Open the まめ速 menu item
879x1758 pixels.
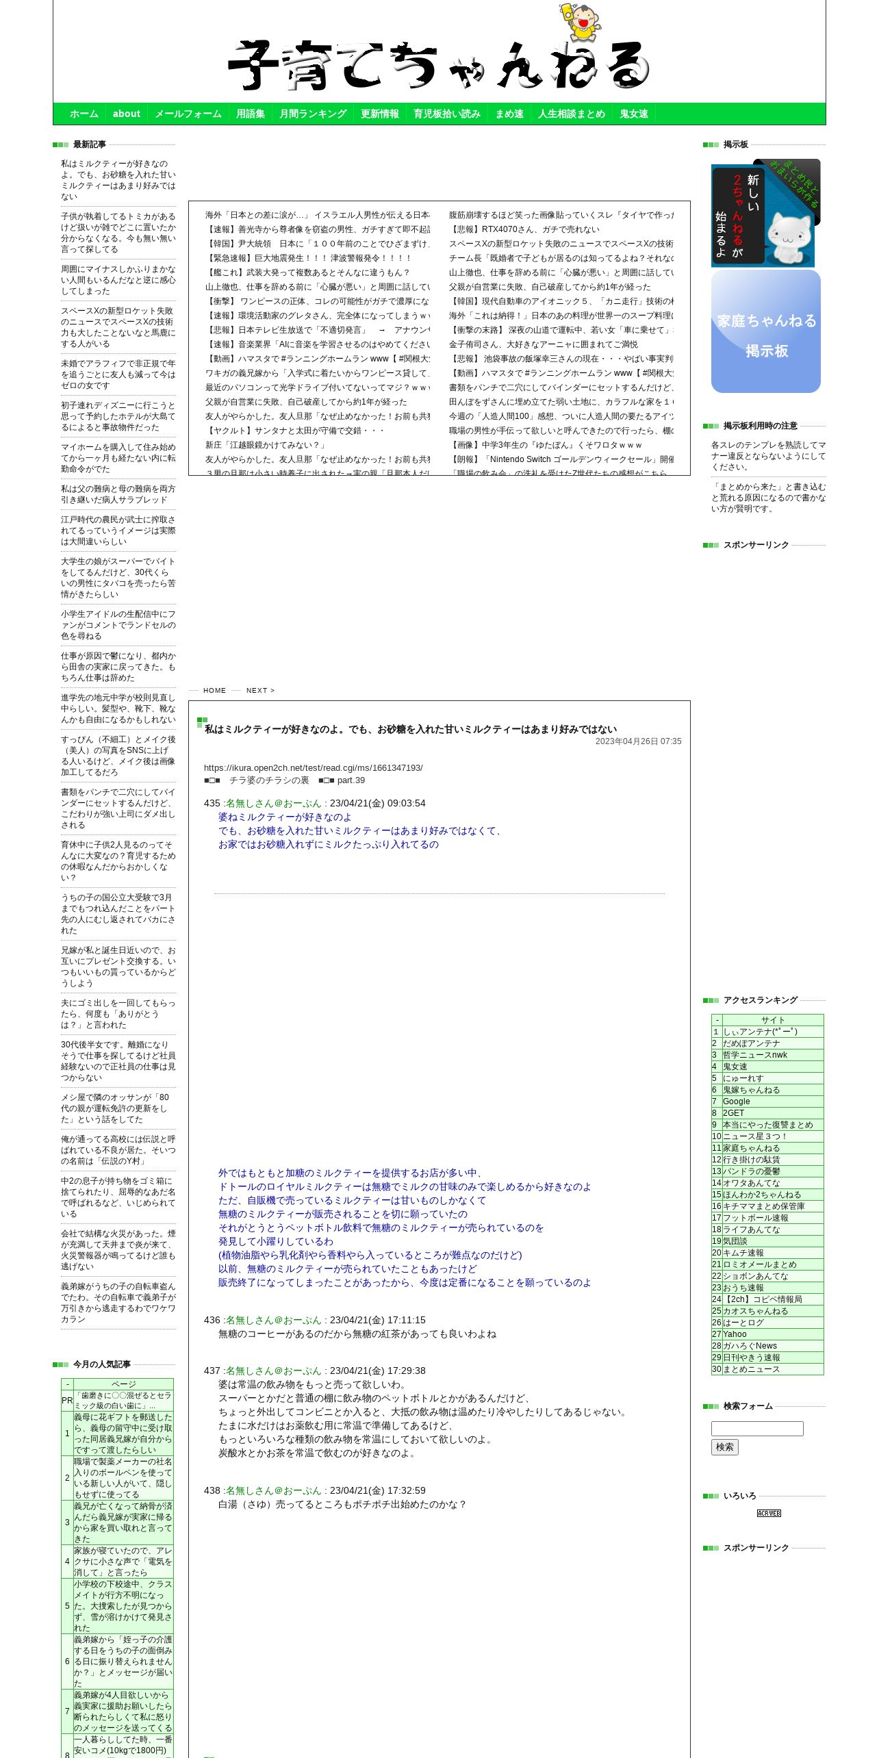click(509, 114)
